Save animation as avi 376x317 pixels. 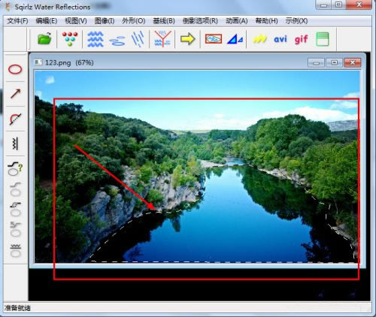pos(280,39)
